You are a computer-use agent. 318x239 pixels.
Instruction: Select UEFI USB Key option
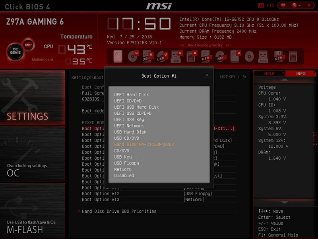(x=129, y=119)
